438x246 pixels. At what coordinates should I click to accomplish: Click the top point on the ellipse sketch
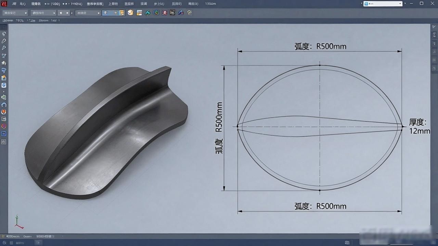coord(320,65)
